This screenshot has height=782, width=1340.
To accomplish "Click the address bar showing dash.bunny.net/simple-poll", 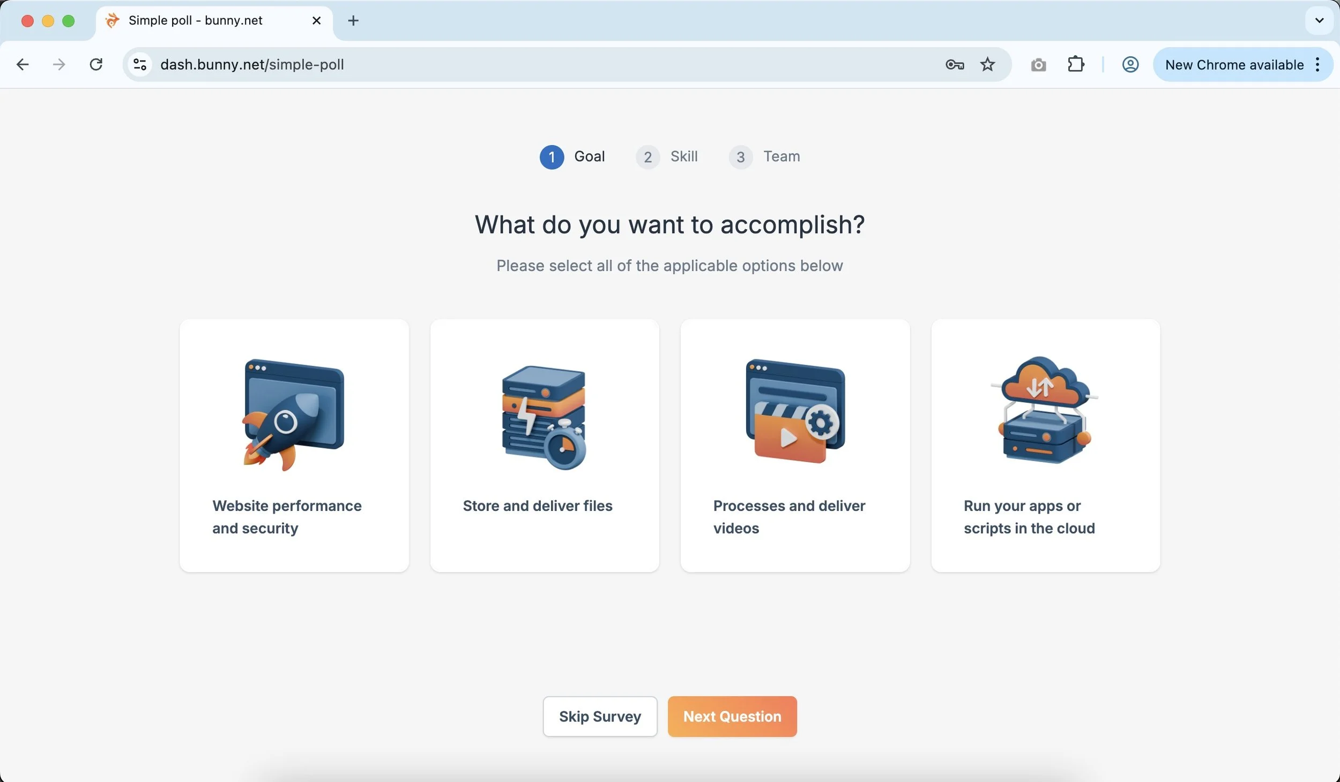I will [375, 64].
